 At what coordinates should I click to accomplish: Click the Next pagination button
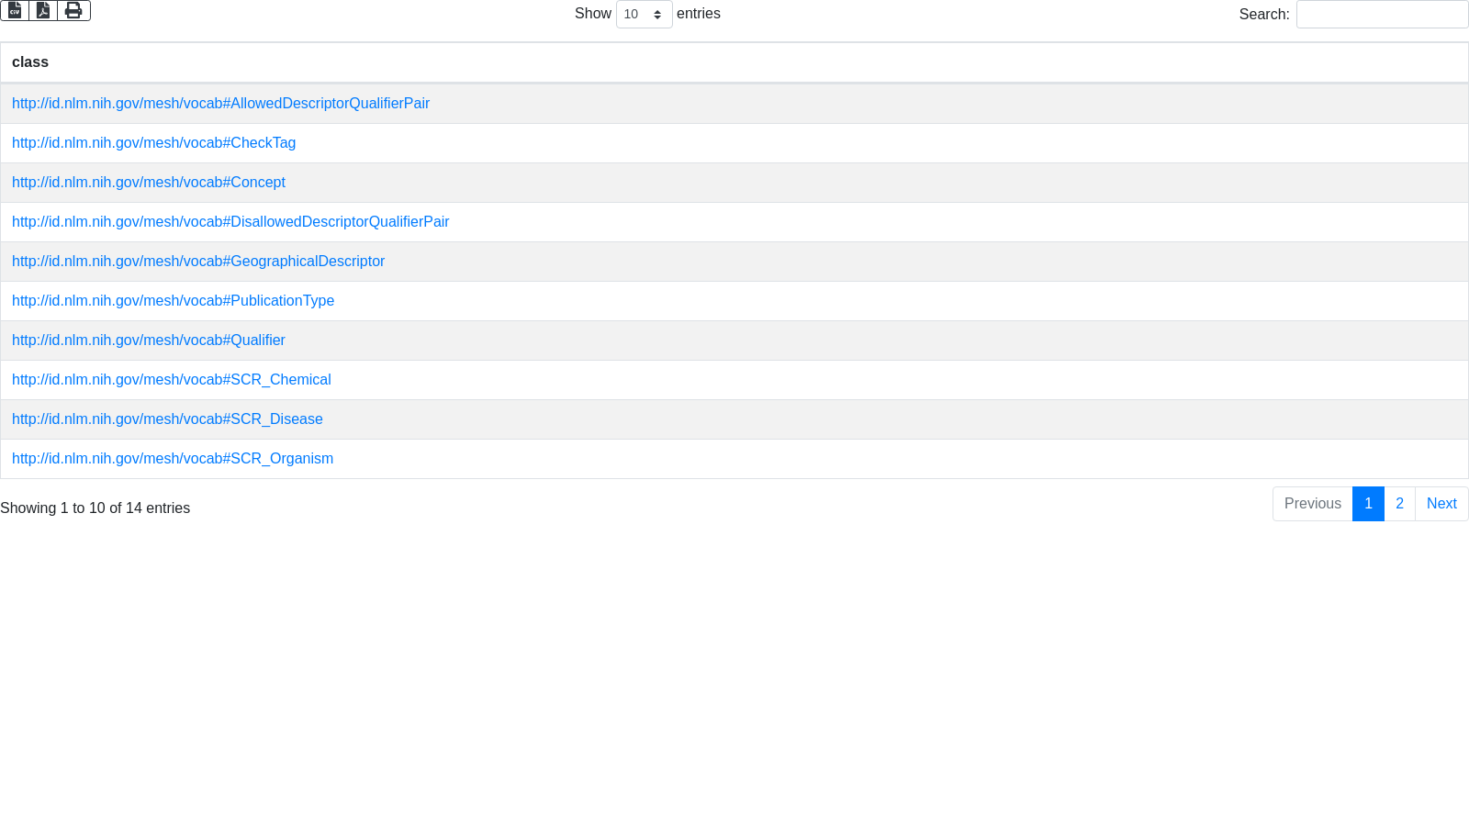click(x=1441, y=504)
